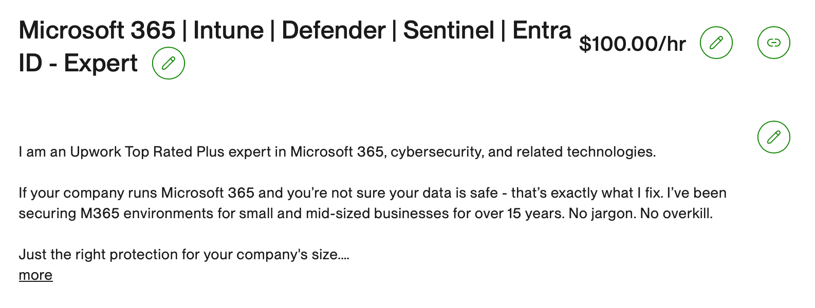Click the word 'Sentinel' in the title
The width and height of the screenshot is (815, 308).
click(449, 30)
